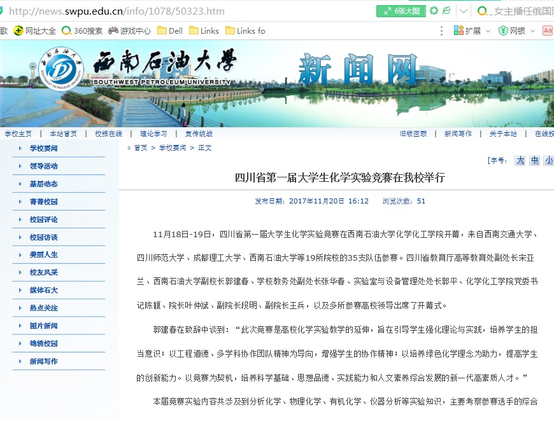554x421 pixels.
Task: Open 青青校园 in the left sidebar
Action: click(x=43, y=202)
